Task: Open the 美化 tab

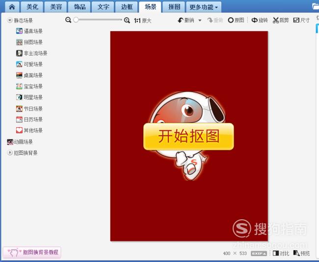Action: point(32,7)
